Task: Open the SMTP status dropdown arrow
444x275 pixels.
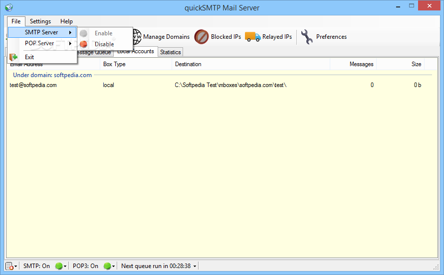Action: [x=65, y=266]
